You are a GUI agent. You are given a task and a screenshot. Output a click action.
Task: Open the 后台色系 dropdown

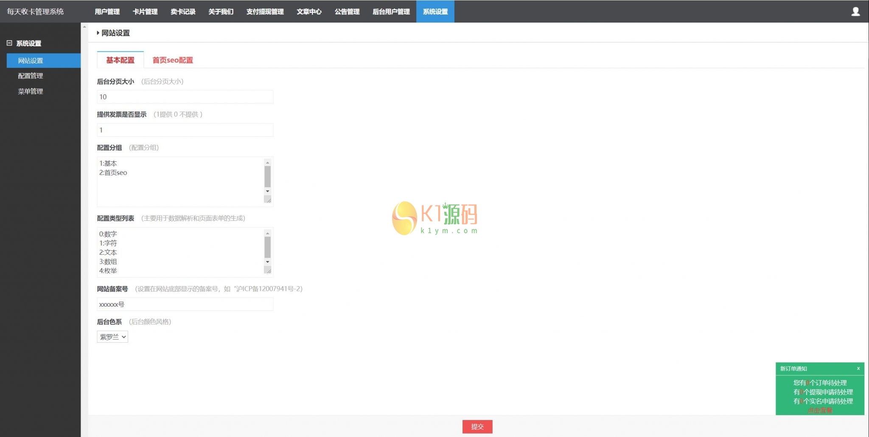click(x=112, y=337)
